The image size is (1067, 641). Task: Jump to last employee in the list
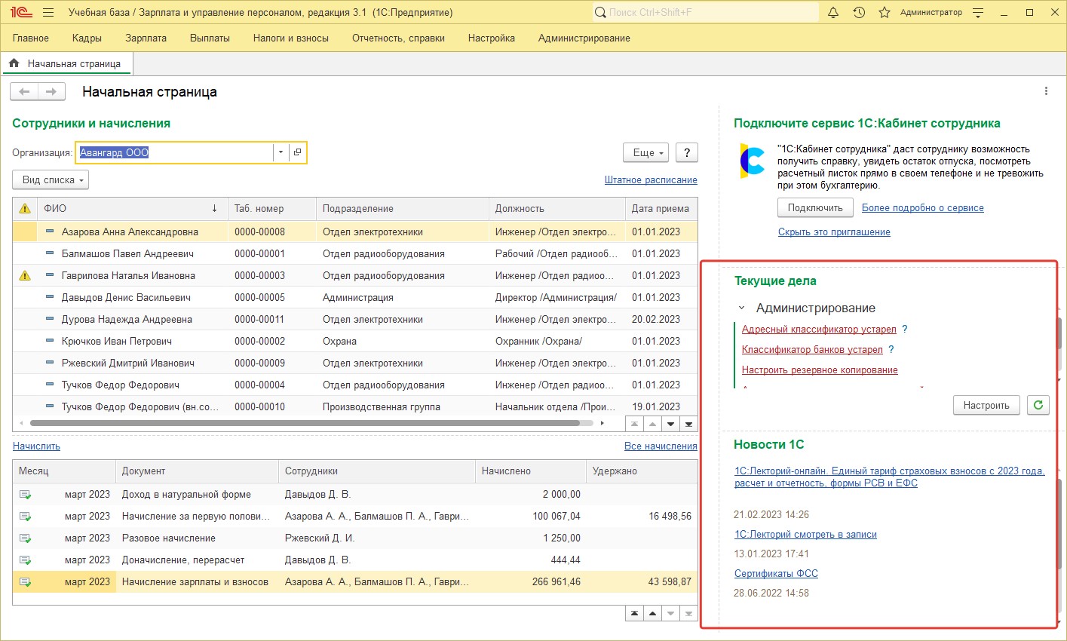(x=688, y=424)
